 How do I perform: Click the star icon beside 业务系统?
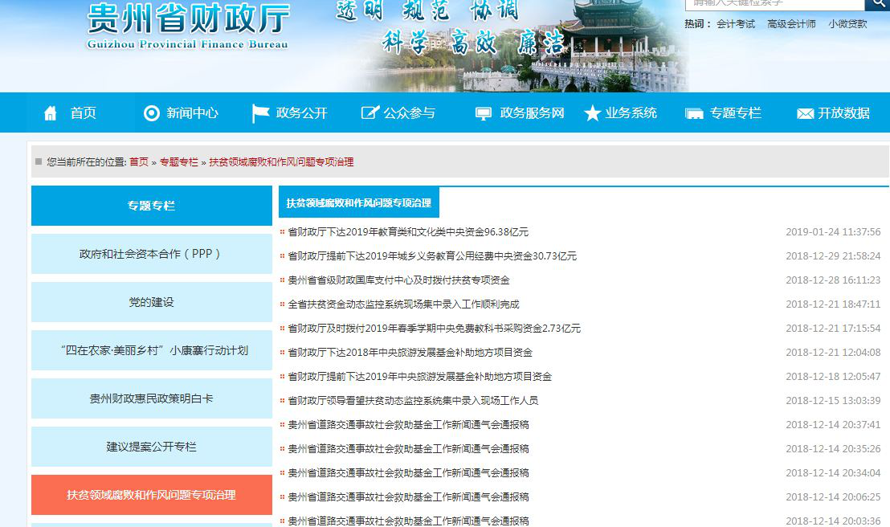tap(592, 113)
